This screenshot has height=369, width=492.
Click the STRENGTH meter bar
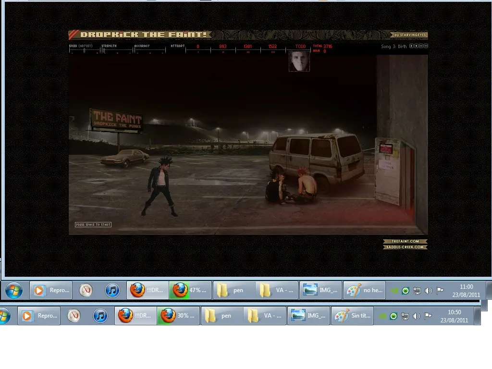pos(117,49)
